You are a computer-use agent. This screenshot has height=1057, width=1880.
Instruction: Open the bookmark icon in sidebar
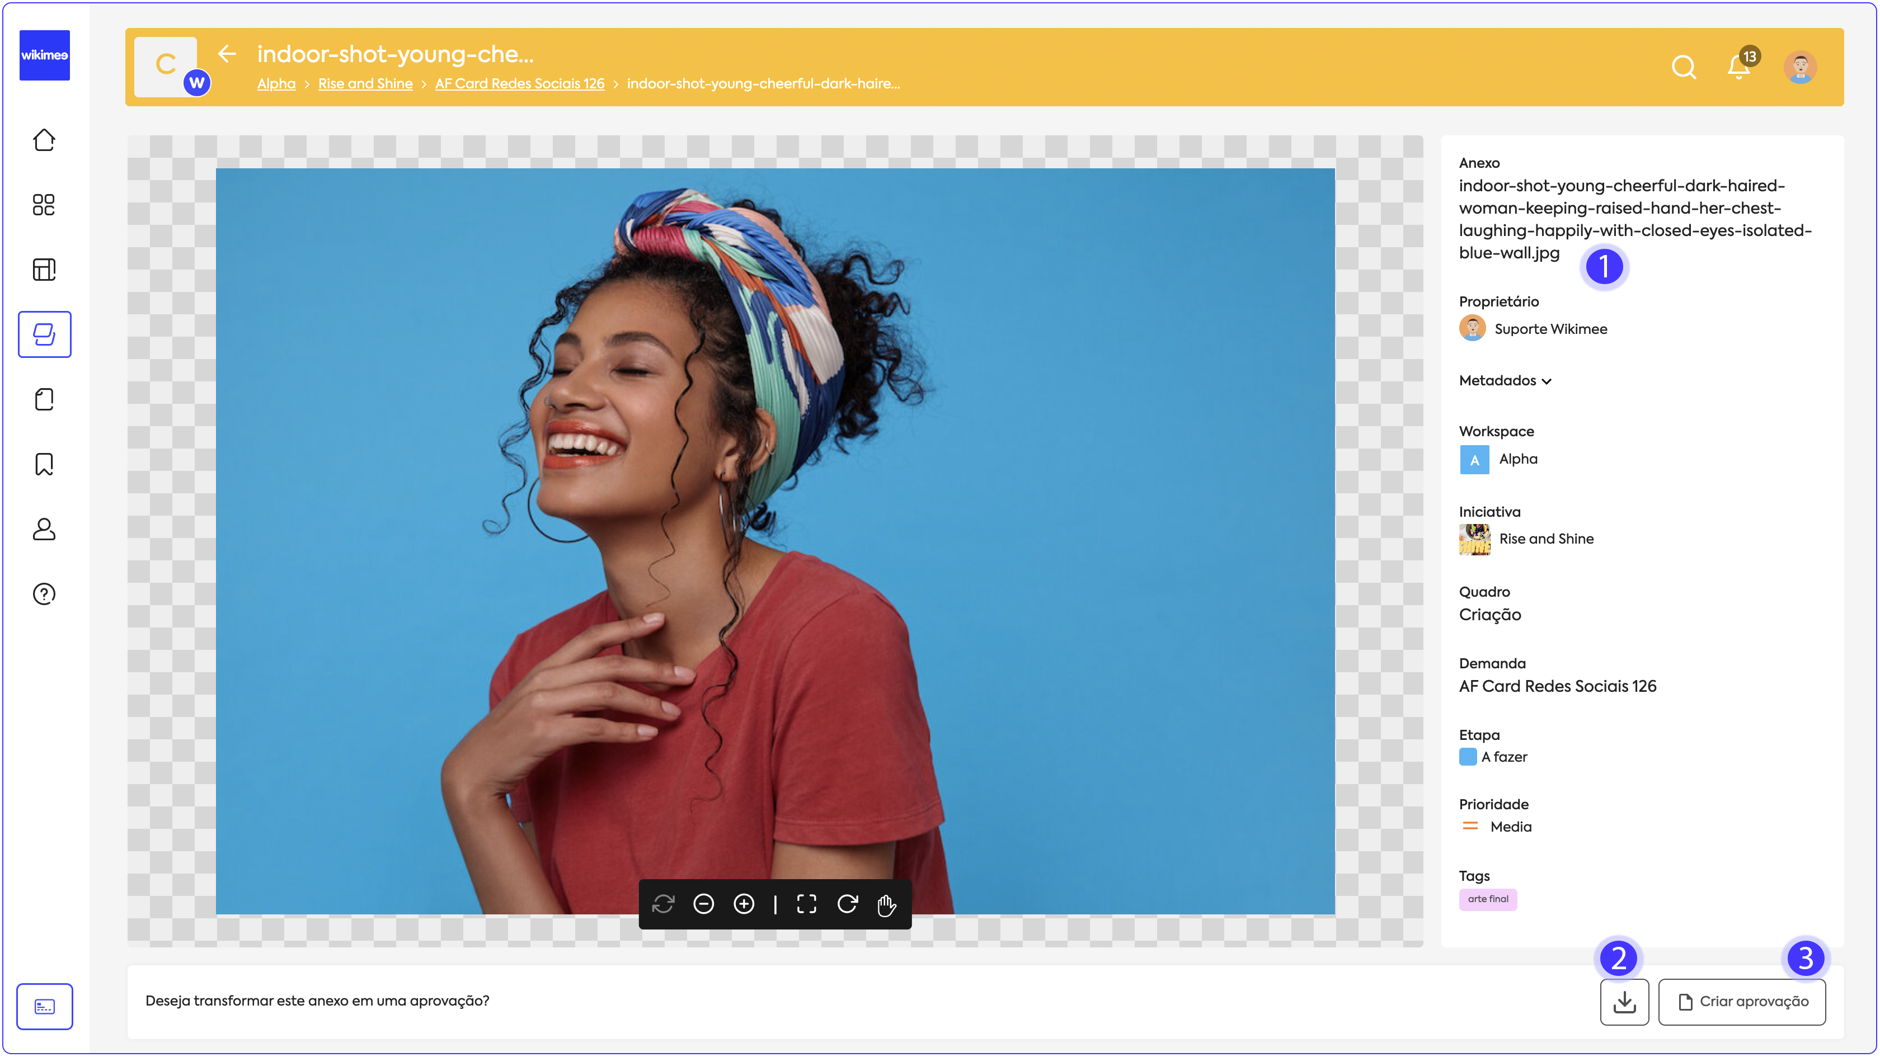(44, 464)
